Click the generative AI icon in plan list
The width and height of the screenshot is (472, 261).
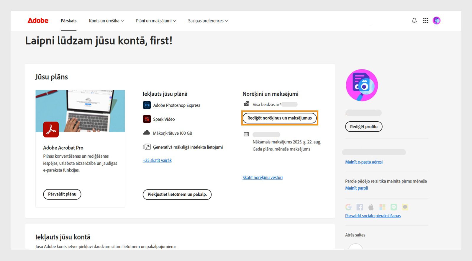(147, 147)
